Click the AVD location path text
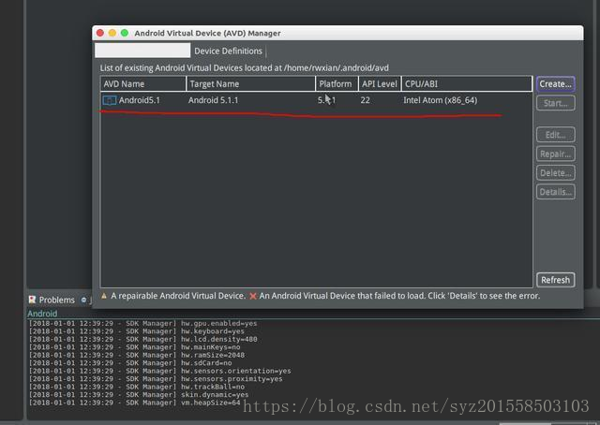Image resolution: width=600 pixels, height=425 pixels. tap(337, 68)
